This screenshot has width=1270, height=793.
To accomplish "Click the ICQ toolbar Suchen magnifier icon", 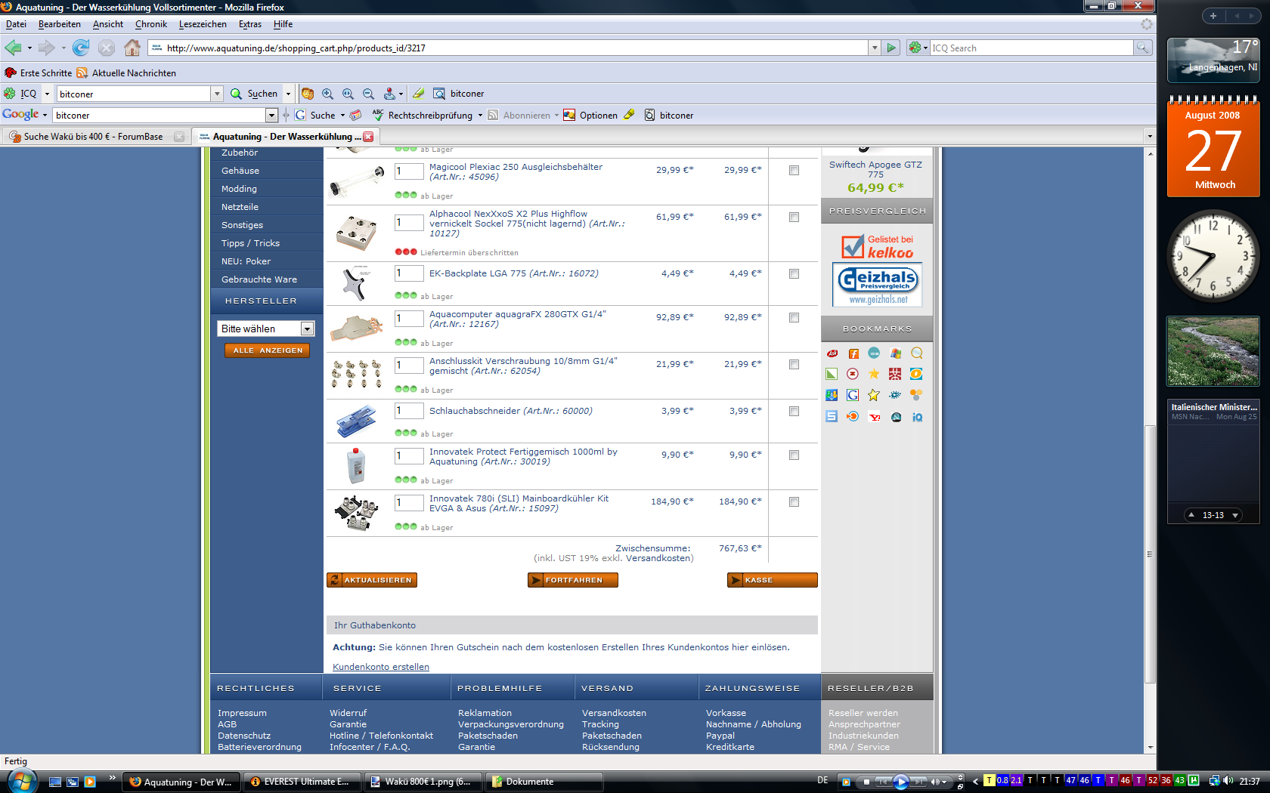I will [x=236, y=94].
